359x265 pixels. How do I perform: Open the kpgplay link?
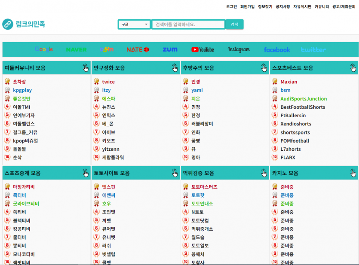(x=22, y=90)
